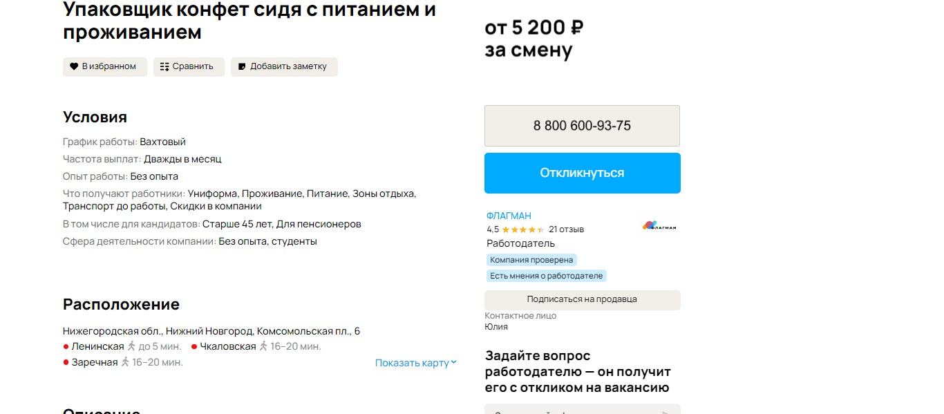Click the Ленинская metro red dot
The width and height of the screenshot is (944, 414).
[x=66, y=346]
